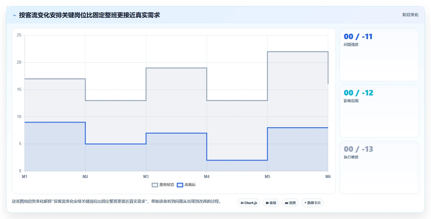Click the gray 原有状态 legend swatch
431x219 pixels.
tap(155, 185)
